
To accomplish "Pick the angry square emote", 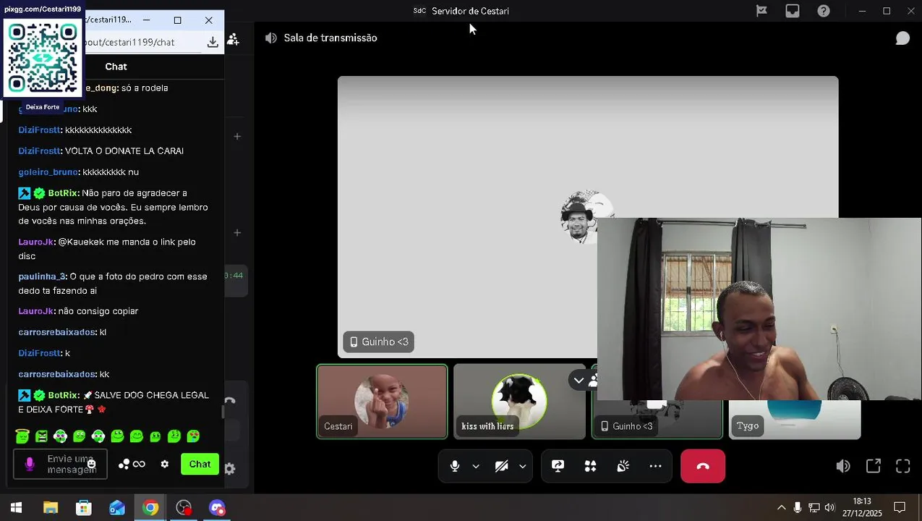I will coord(41,436).
